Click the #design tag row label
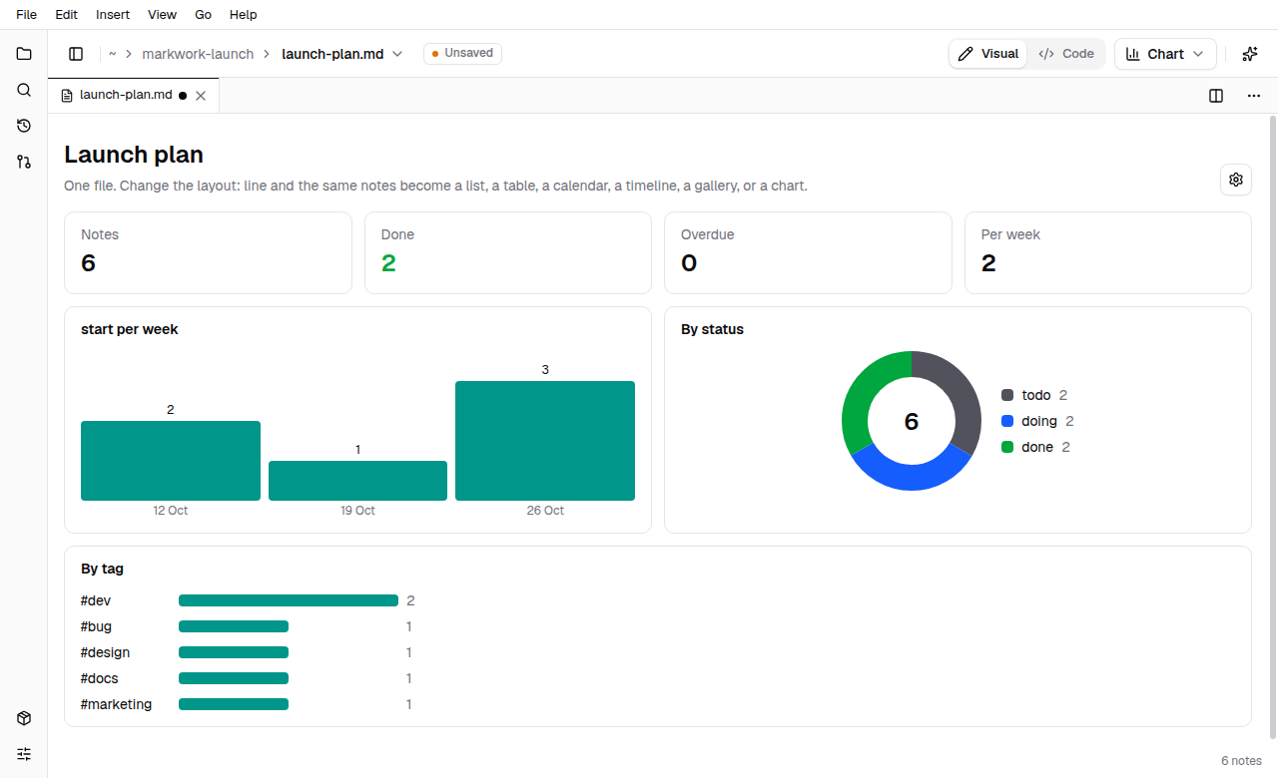 106,652
